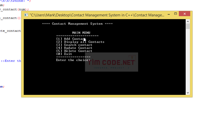
Task: Click the '[3] Search contact' line
Action: (74, 45)
